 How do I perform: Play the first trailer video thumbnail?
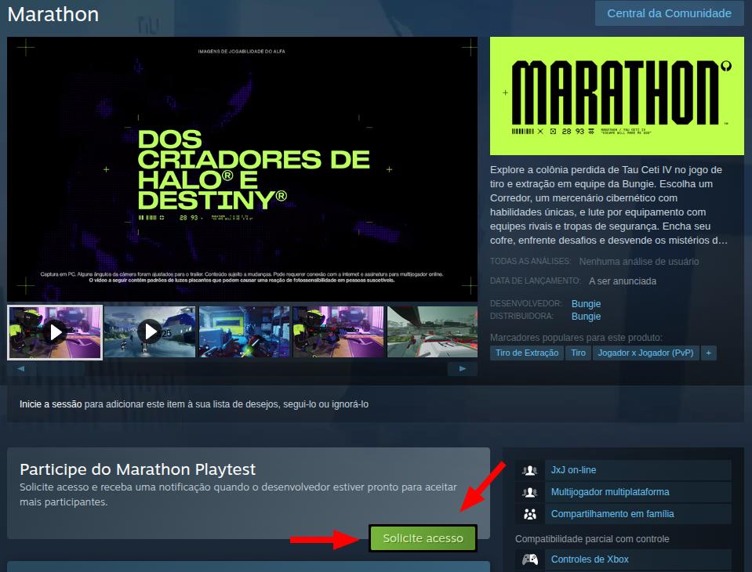pyautogui.click(x=55, y=332)
